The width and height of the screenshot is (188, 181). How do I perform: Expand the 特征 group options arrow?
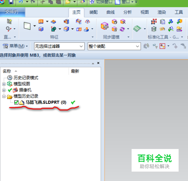(92, 37)
